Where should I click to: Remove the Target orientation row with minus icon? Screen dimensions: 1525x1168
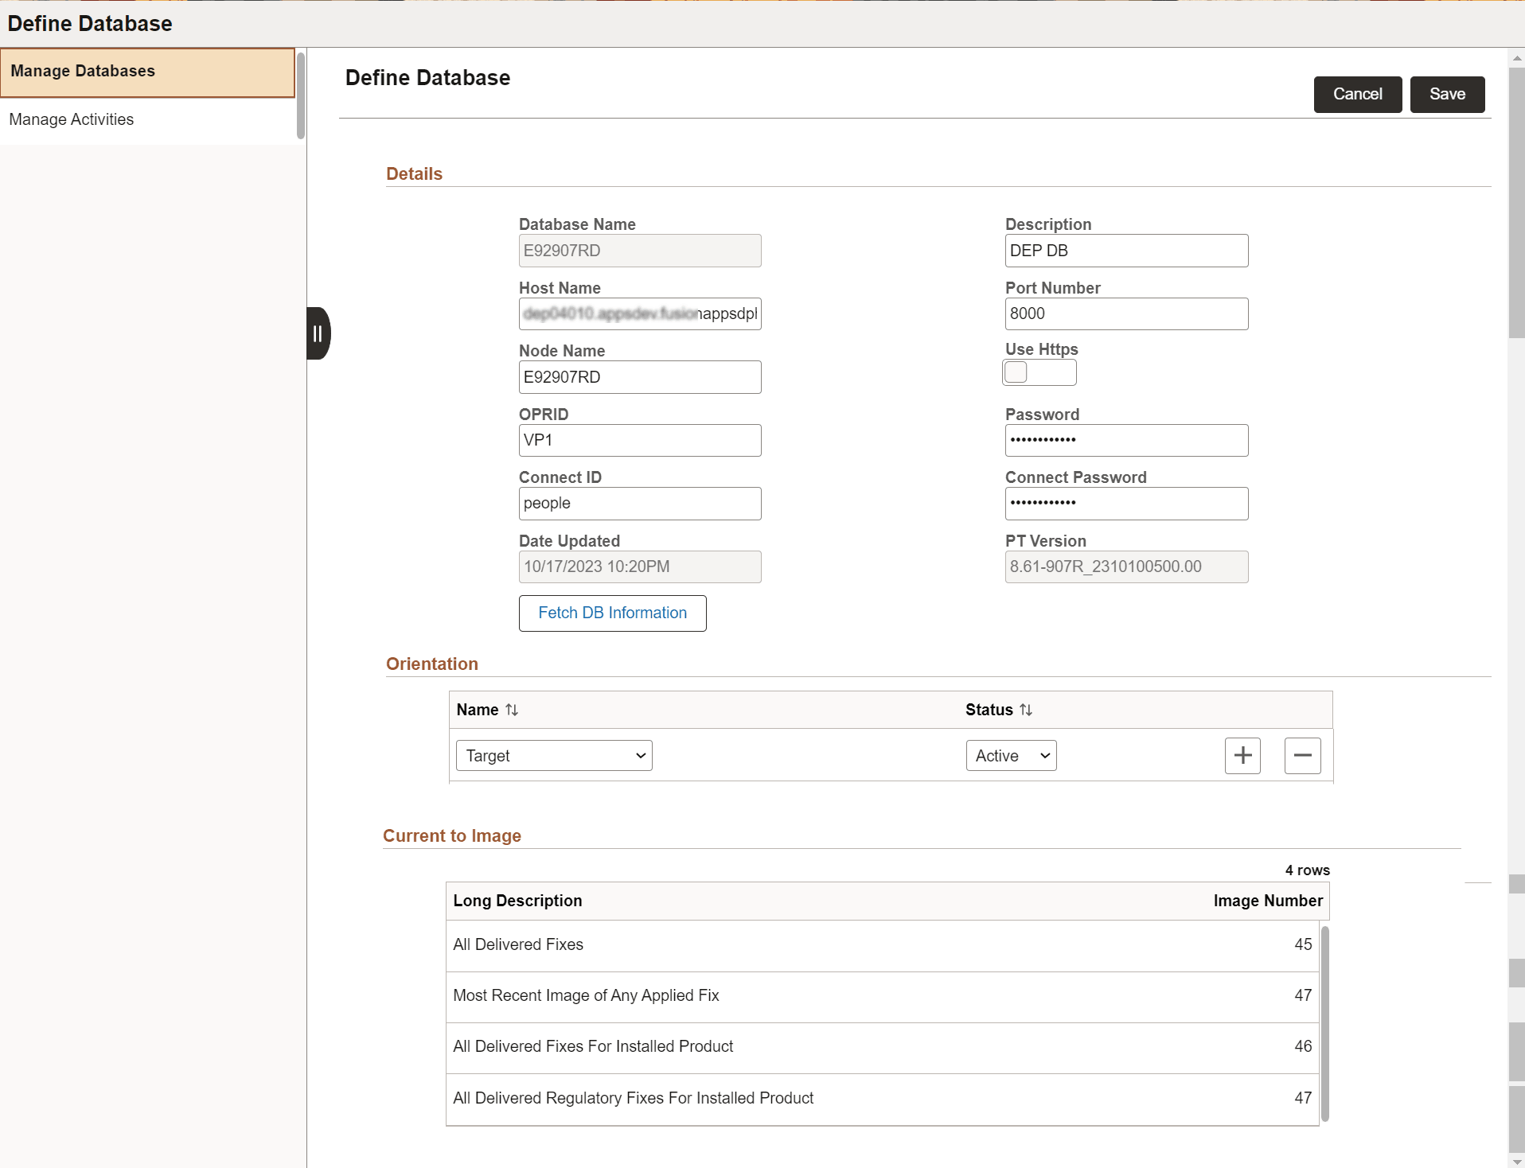coord(1302,755)
